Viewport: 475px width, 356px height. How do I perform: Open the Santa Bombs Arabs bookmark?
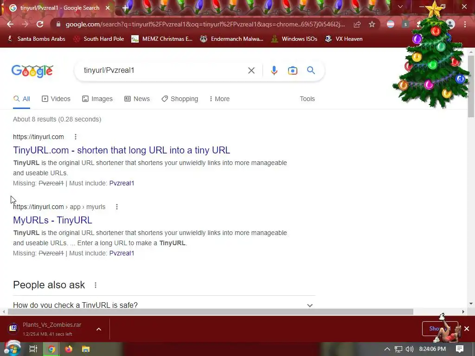[36, 39]
